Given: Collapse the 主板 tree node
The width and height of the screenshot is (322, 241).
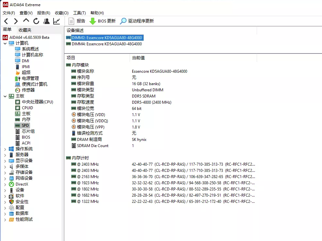Looking at the screenshot, I should pyautogui.click(x=5, y=96).
